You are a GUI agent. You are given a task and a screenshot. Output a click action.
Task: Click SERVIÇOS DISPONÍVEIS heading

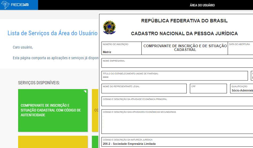point(39,83)
